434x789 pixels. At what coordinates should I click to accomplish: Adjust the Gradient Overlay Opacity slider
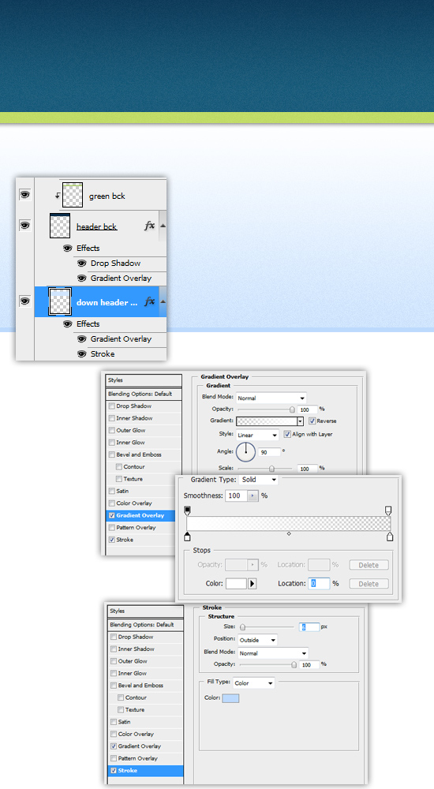[x=292, y=409]
